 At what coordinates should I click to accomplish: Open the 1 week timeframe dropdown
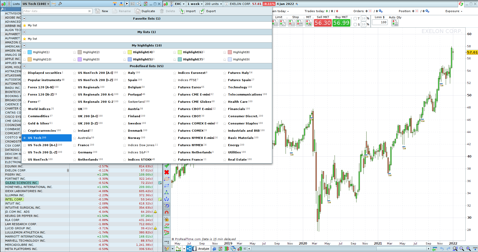[x=195, y=4]
